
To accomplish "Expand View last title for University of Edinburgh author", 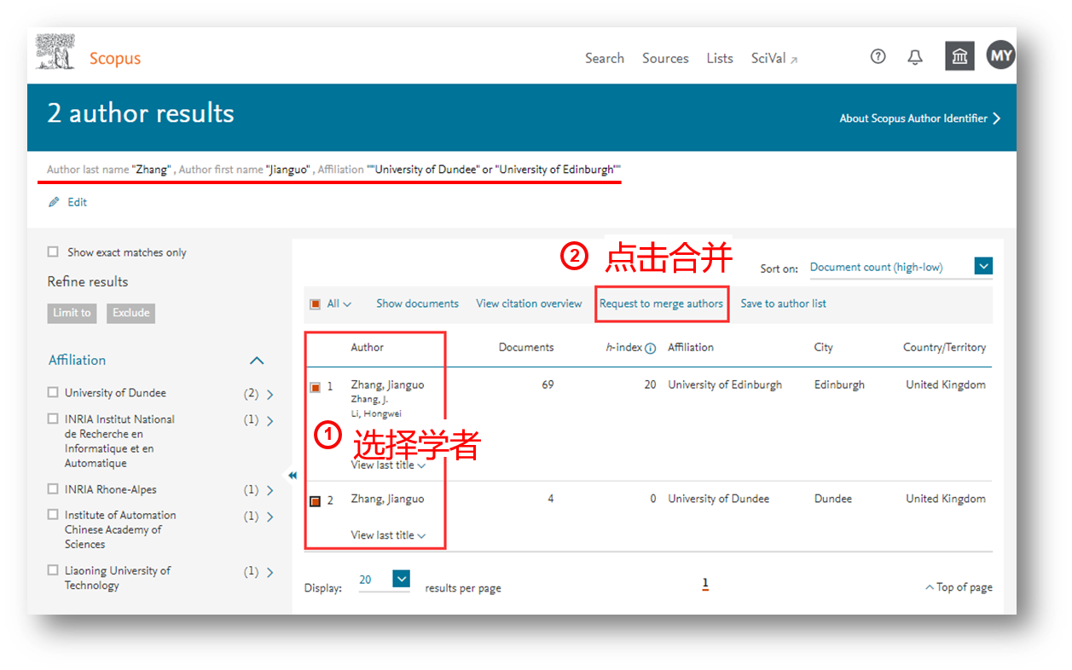I will click(388, 465).
